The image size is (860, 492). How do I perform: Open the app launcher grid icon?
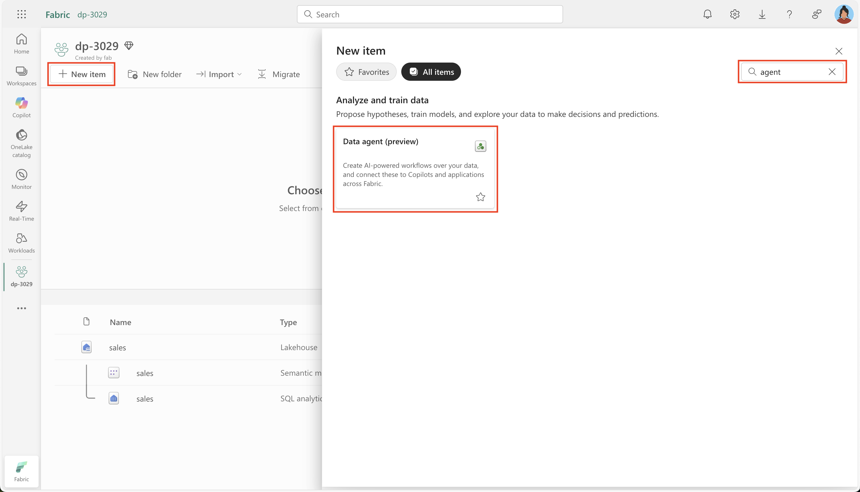[22, 14]
